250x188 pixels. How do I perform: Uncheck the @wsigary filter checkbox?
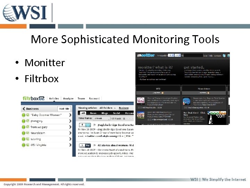[x=28, y=121]
